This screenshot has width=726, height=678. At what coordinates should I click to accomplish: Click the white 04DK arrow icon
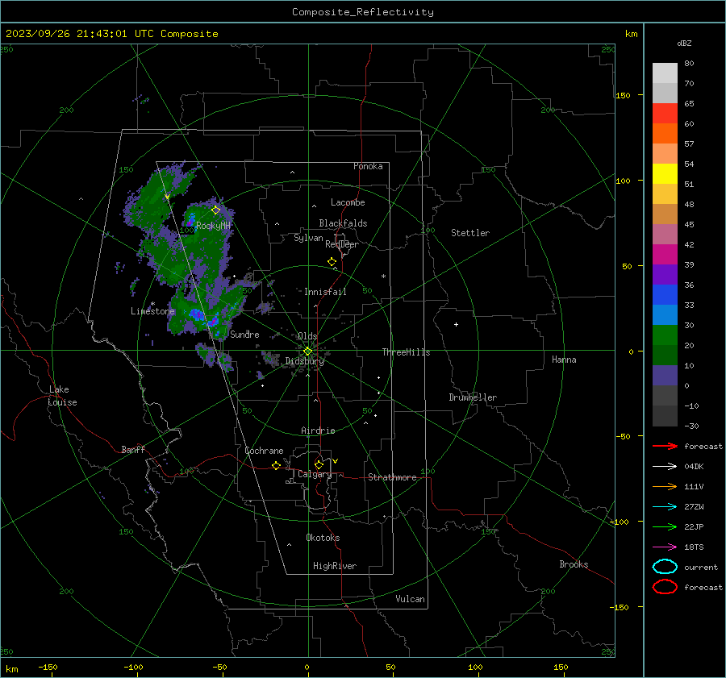[665, 466]
